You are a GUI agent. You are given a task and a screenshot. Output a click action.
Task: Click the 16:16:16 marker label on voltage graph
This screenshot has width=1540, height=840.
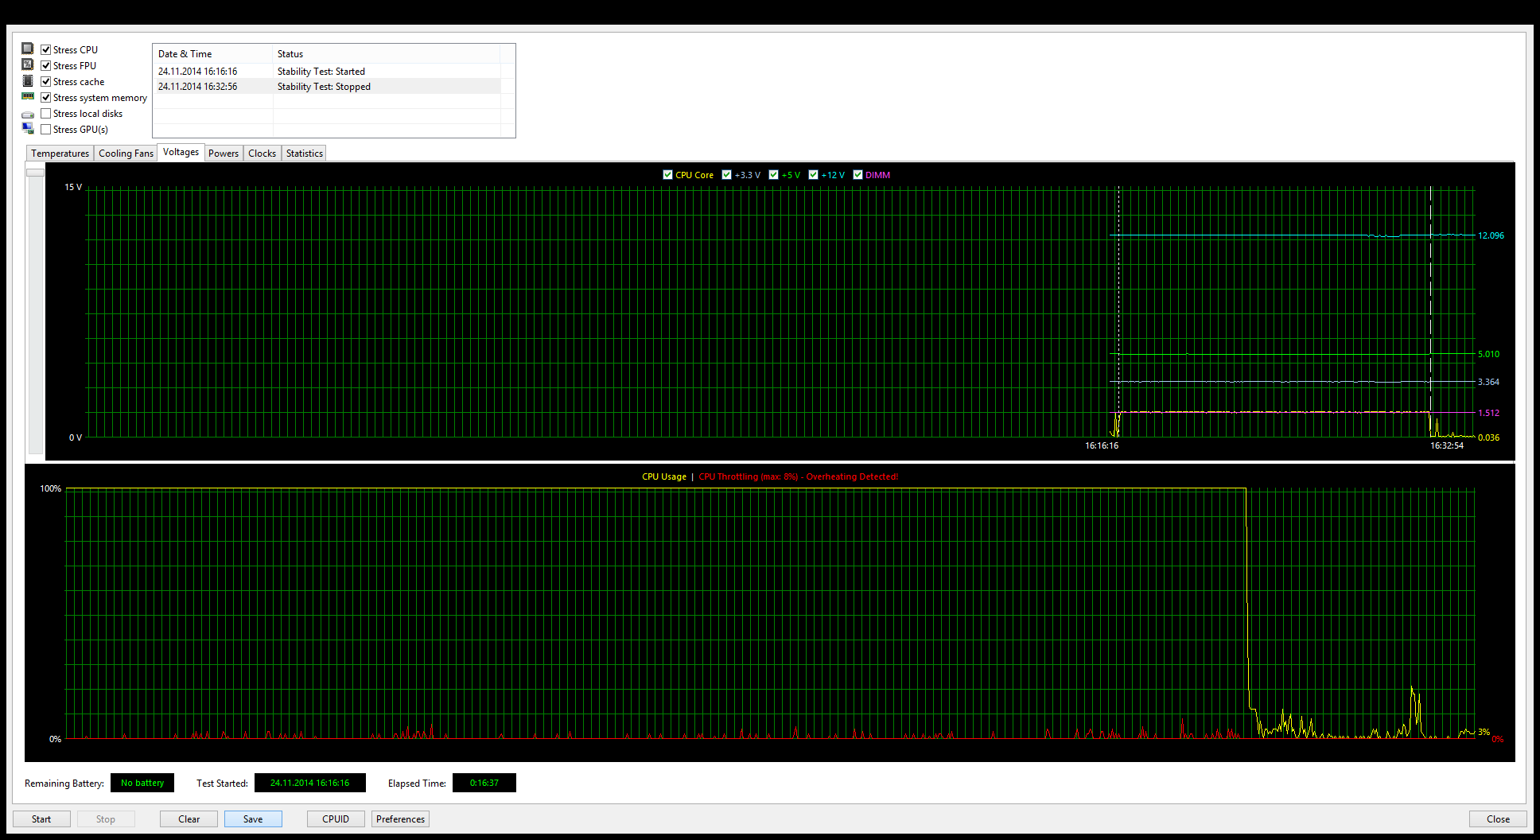[x=1102, y=445]
